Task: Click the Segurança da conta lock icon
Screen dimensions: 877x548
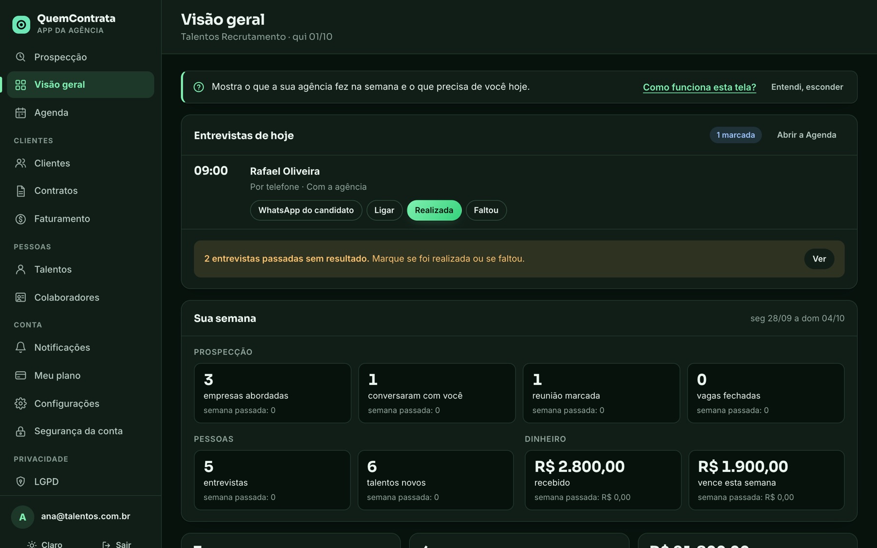Action: pos(20,432)
